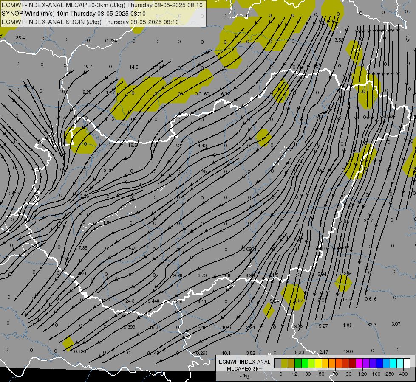This screenshot has width=416, height=382.
Task: Click the map value 10.1
Action: (226, 353)
